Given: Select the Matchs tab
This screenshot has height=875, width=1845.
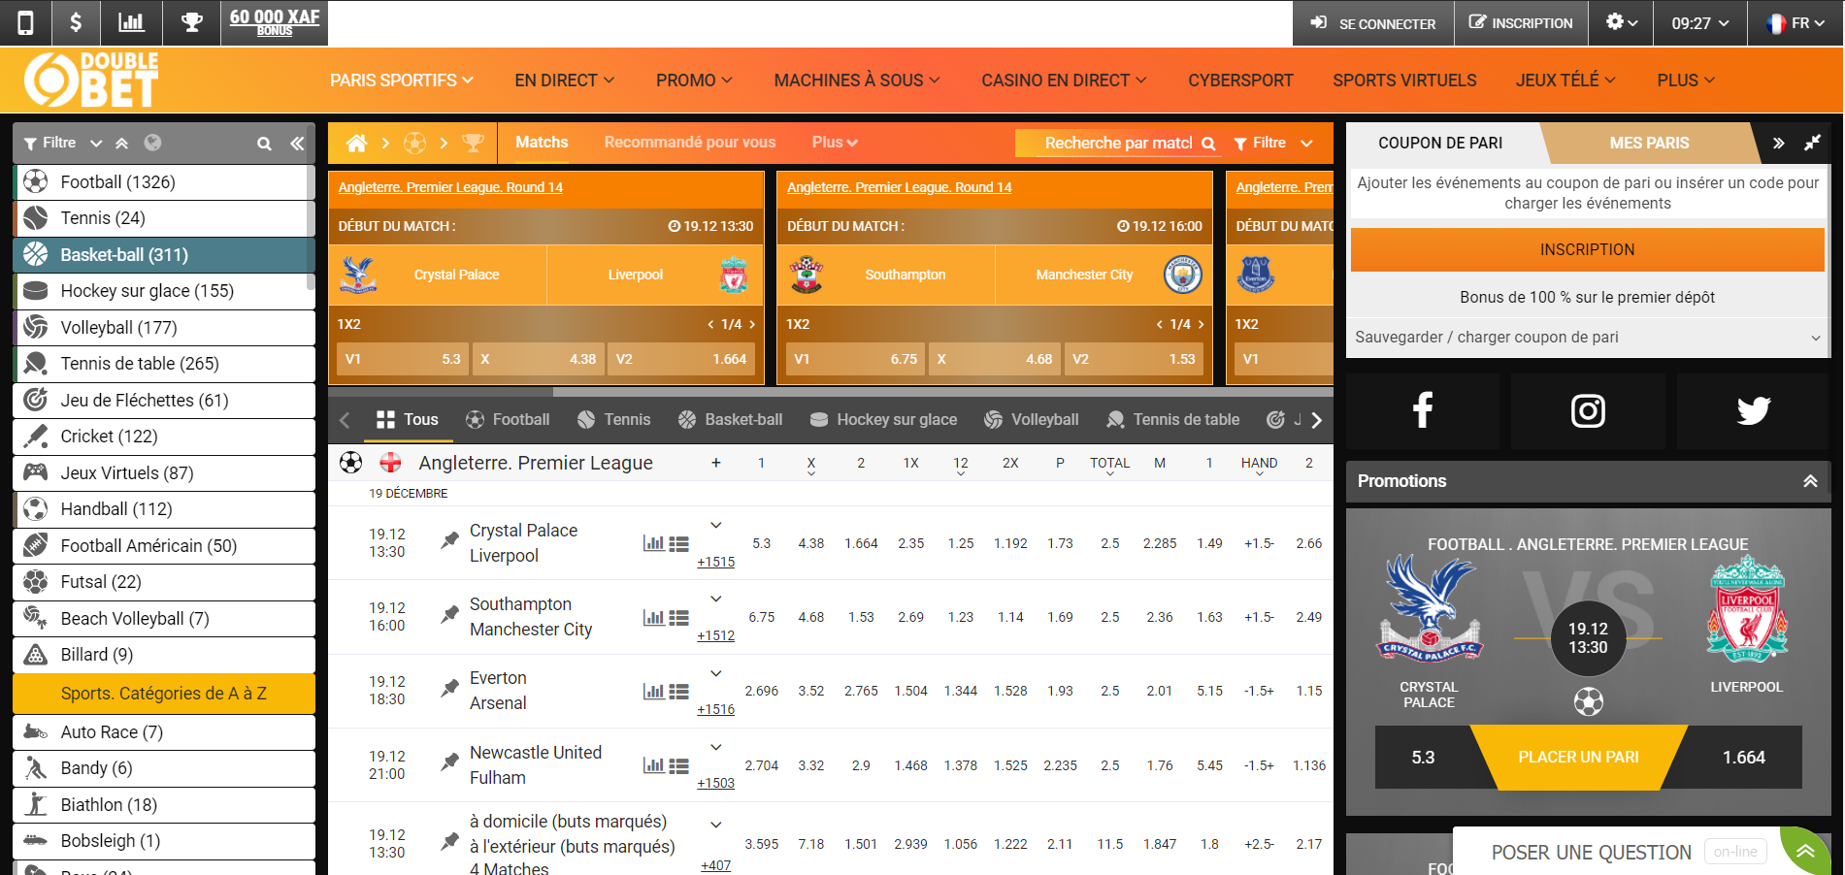Looking at the screenshot, I should (x=542, y=143).
